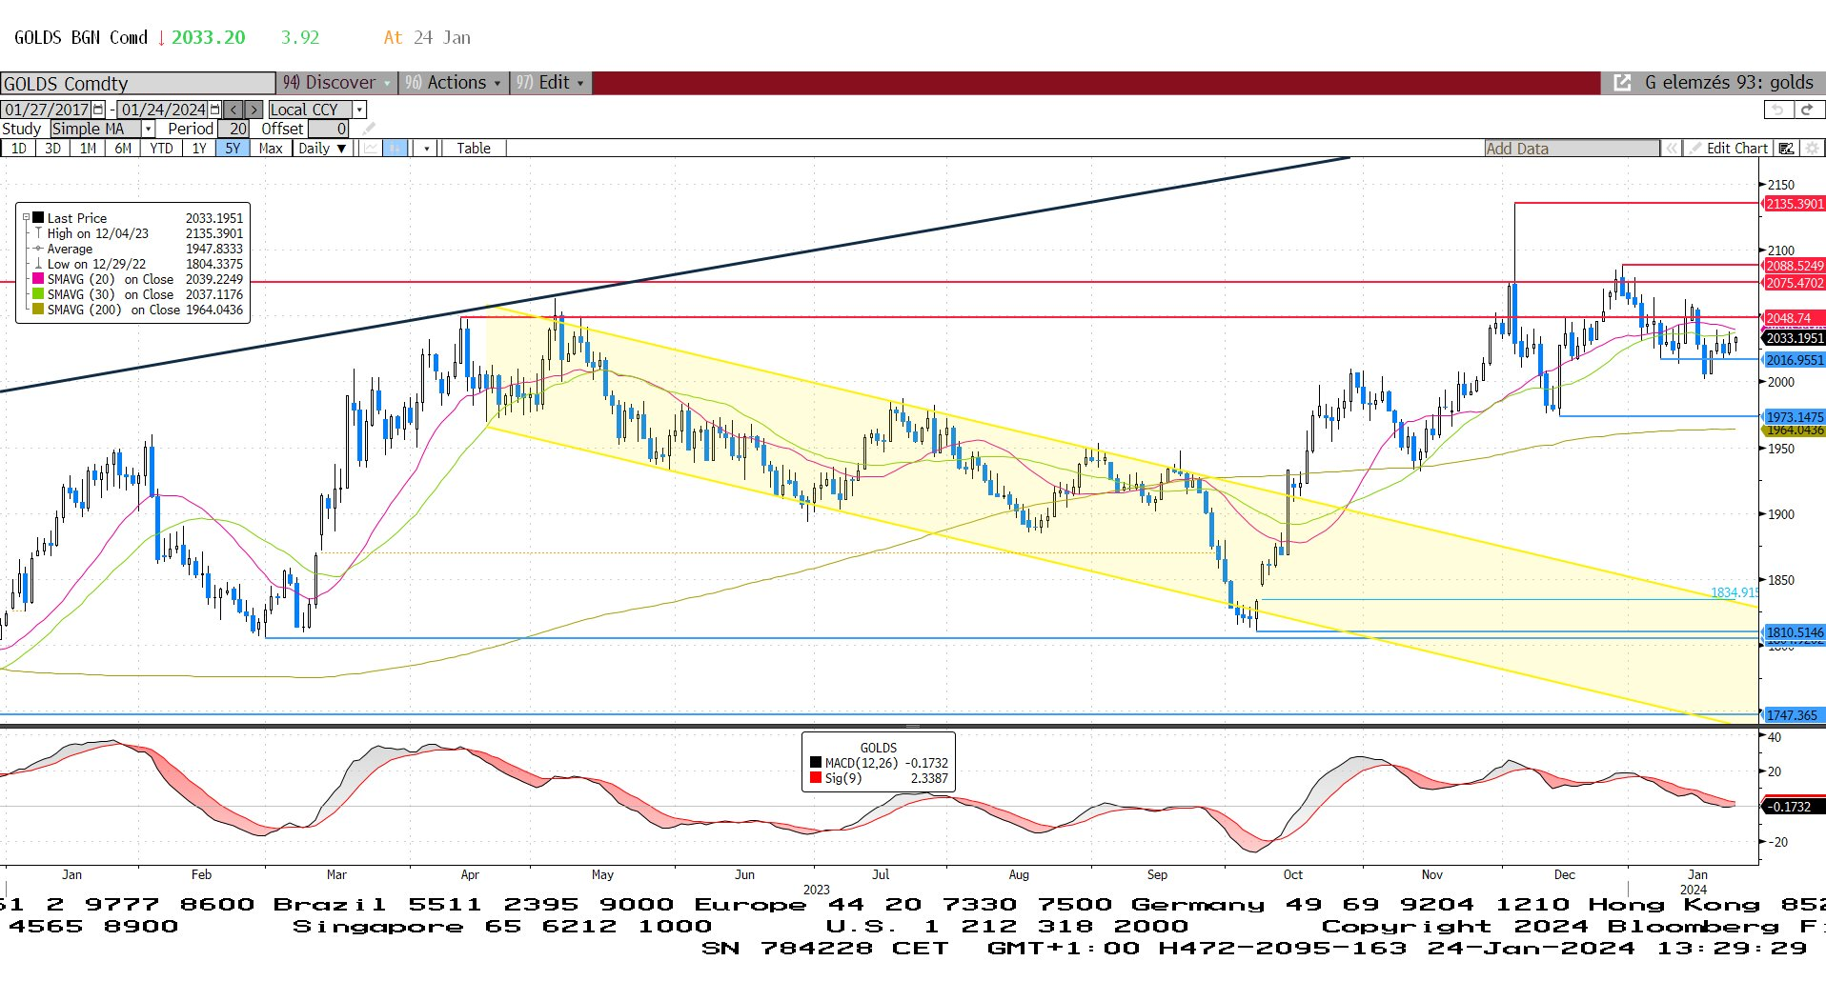Click the Average marker icon in legend
1826x1001 pixels.
tap(38, 249)
